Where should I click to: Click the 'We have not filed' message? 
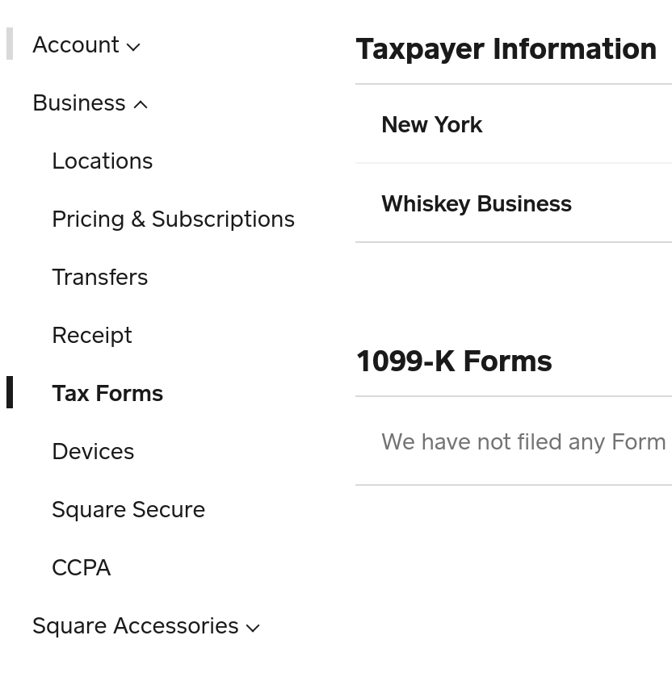coord(523,442)
